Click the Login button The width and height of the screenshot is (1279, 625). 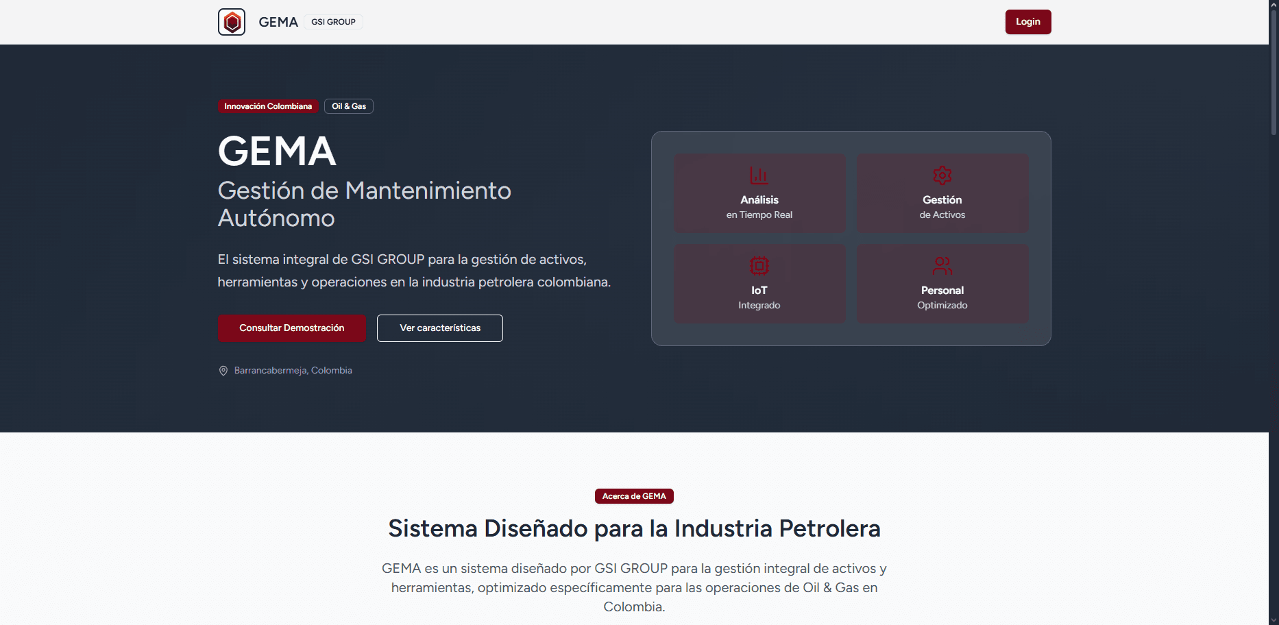click(1027, 21)
